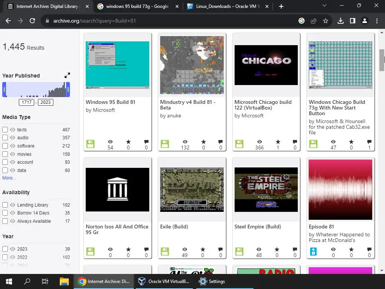Toggle the eye icon next to software
Image resolution: width=385 pixels, height=289 pixels.
click(12, 146)
